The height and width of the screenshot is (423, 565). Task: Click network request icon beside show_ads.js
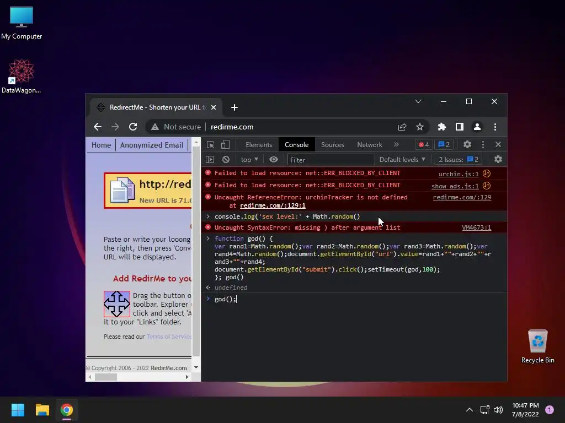tap(487, 186)
